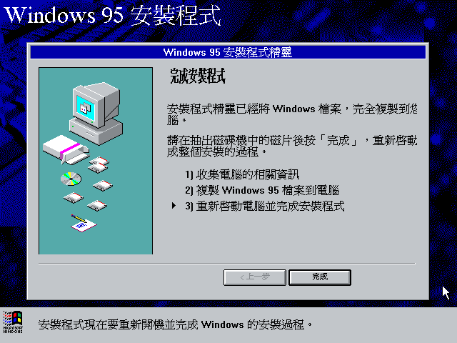Click the computer monitor icon in illustration
This screenshot has height=343, width=457.
click(x=96, y=114)
